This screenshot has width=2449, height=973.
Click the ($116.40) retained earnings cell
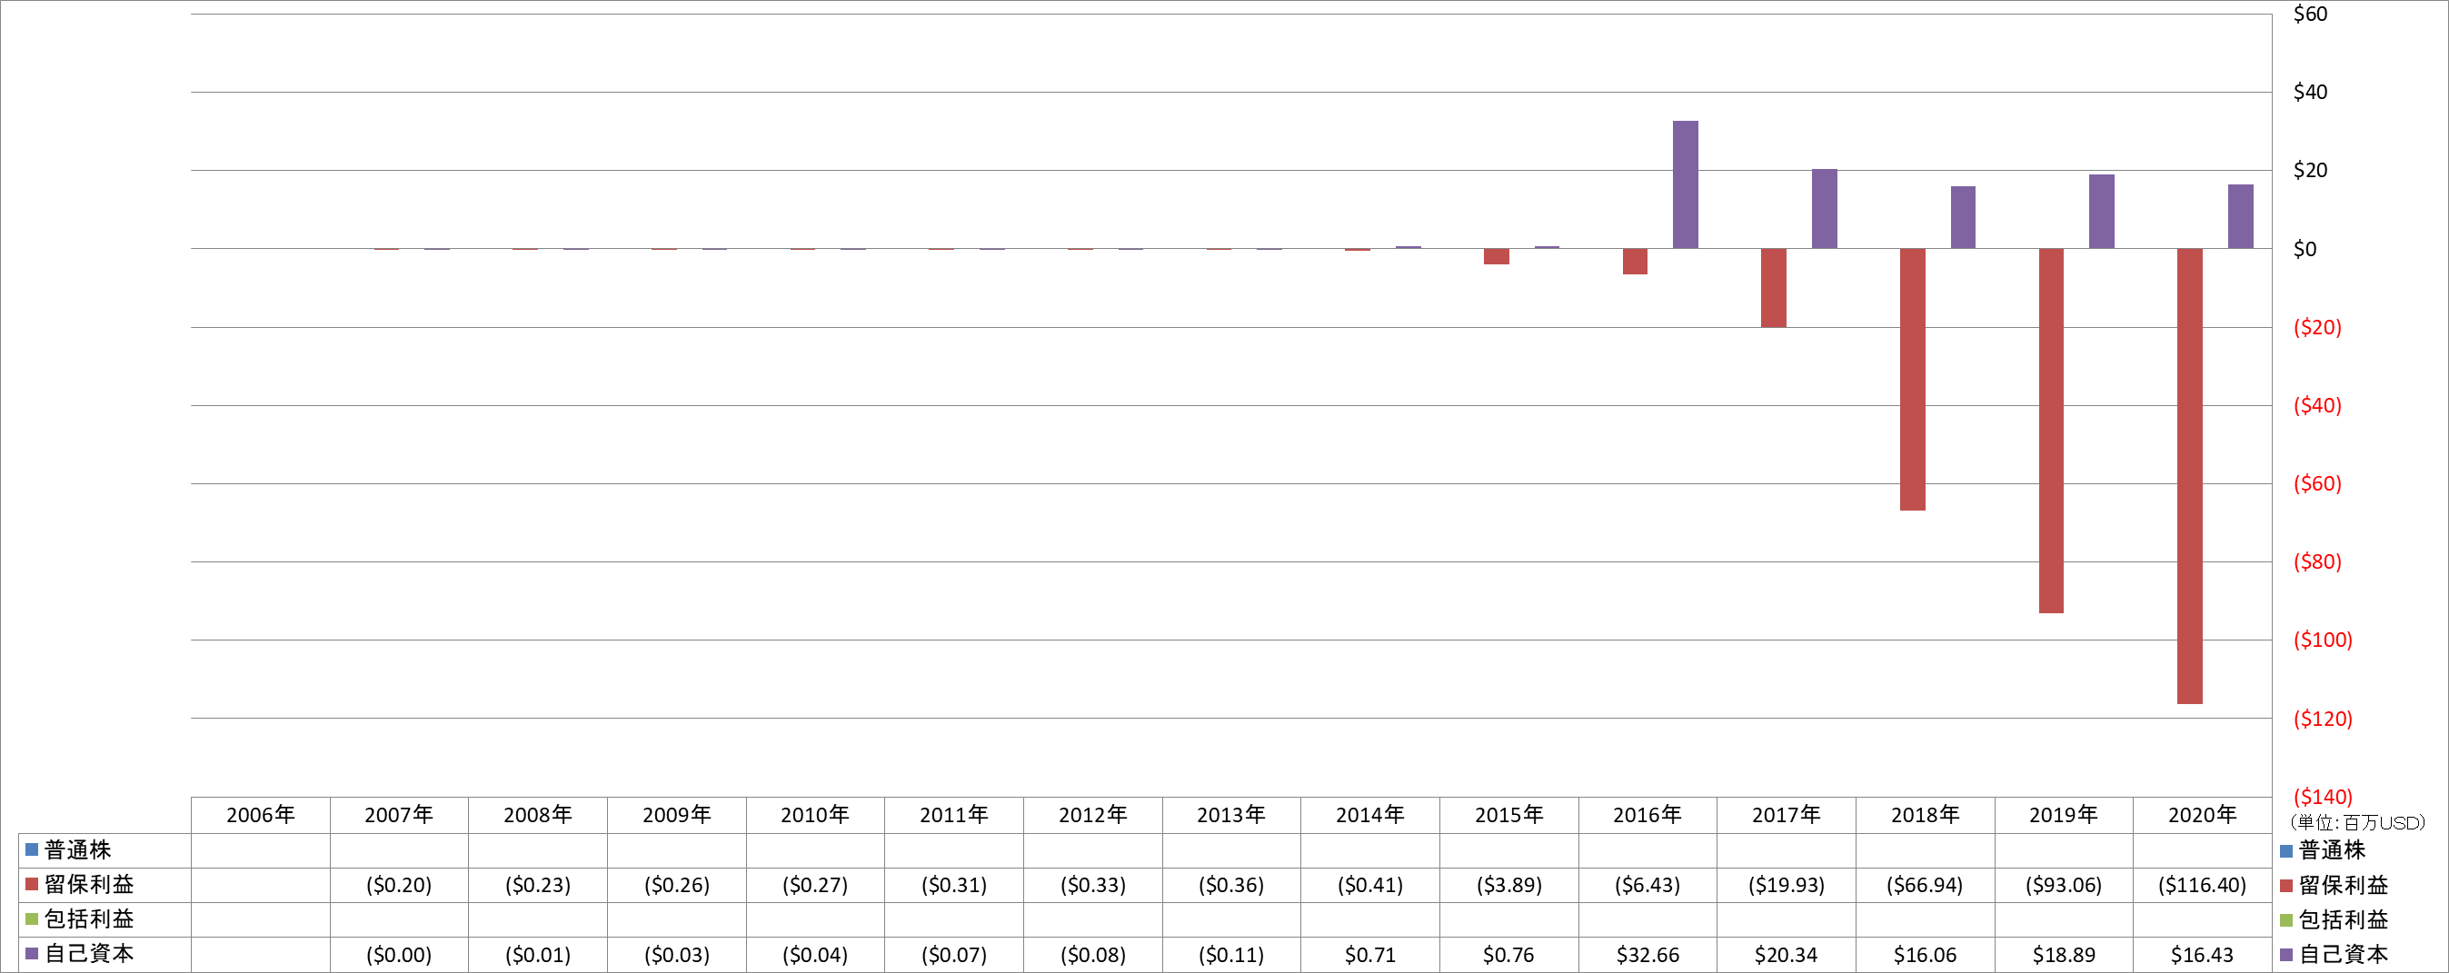[x=2203, y=886]
